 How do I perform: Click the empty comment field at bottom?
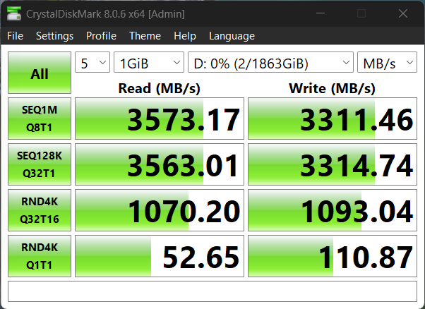tap(212, 290)
